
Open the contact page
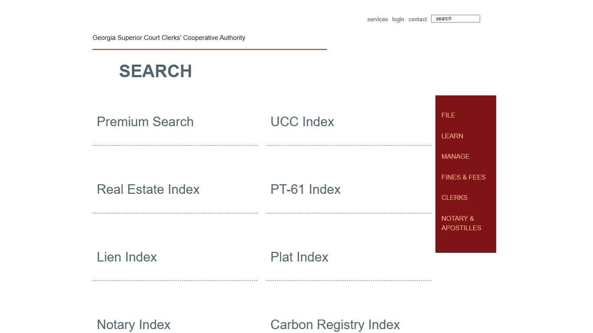click(x=418, y=19)
